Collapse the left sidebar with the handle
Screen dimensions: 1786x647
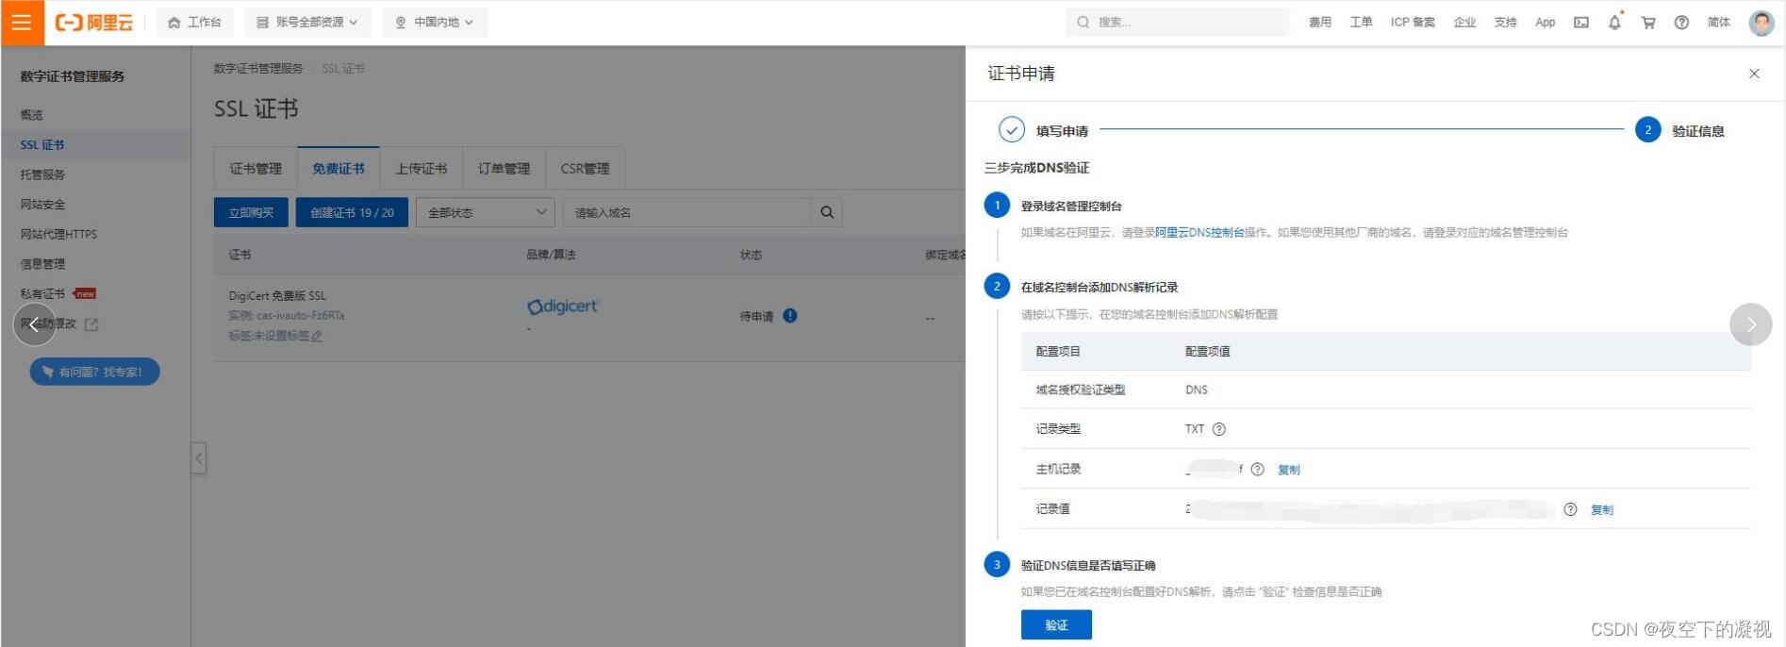tap(199, 458)
